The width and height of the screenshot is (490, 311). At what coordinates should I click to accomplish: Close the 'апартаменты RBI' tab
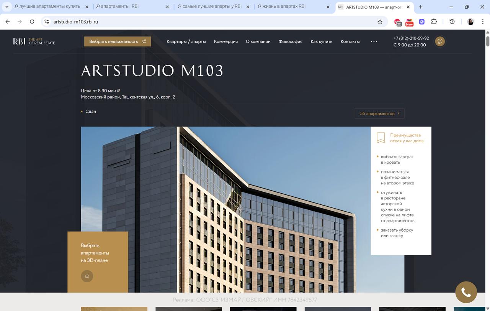click(167, 7)
